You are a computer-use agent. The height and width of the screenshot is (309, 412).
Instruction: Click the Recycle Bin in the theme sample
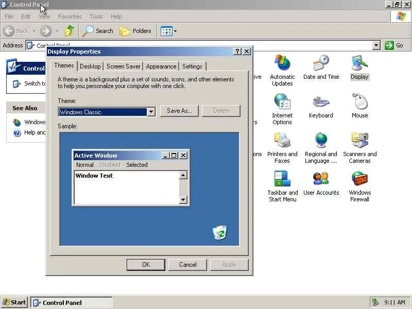(x=220, y=232)
